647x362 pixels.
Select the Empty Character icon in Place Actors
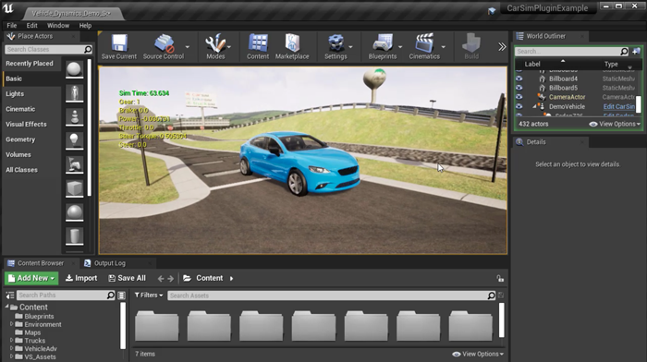74,93
